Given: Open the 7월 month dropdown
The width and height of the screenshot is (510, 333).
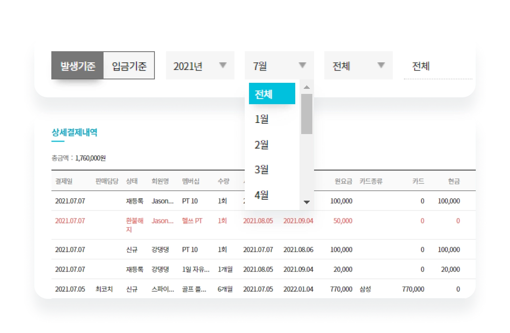Looking at the screenshot, I should [x=279, y=65].
